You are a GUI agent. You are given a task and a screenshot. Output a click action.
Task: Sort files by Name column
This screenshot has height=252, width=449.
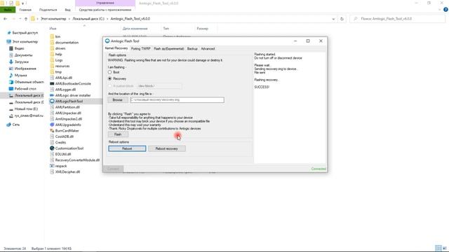[53, 29]
